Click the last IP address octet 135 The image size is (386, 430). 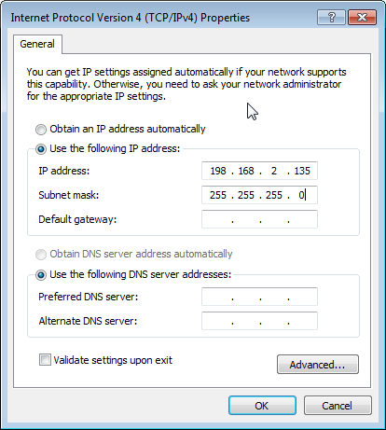click(302, 171)
